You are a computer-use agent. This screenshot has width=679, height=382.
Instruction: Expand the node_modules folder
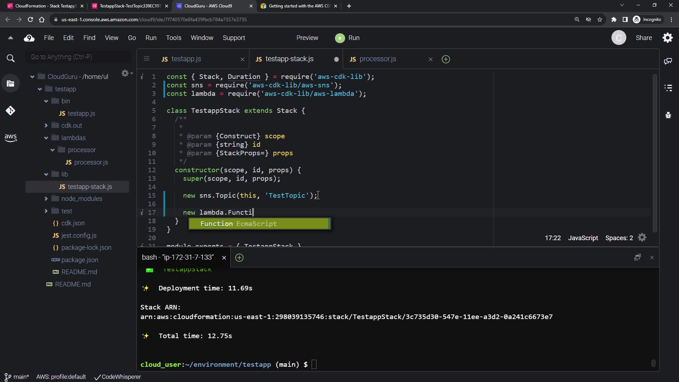[x=46, y=199]
